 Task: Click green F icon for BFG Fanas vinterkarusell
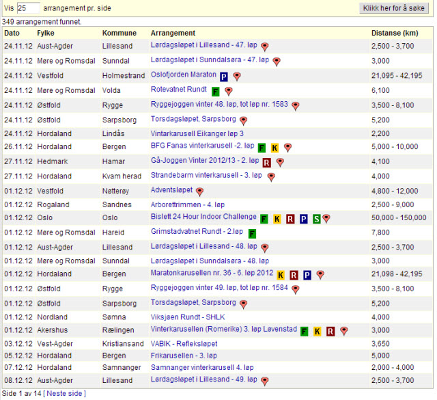(262, 148)
